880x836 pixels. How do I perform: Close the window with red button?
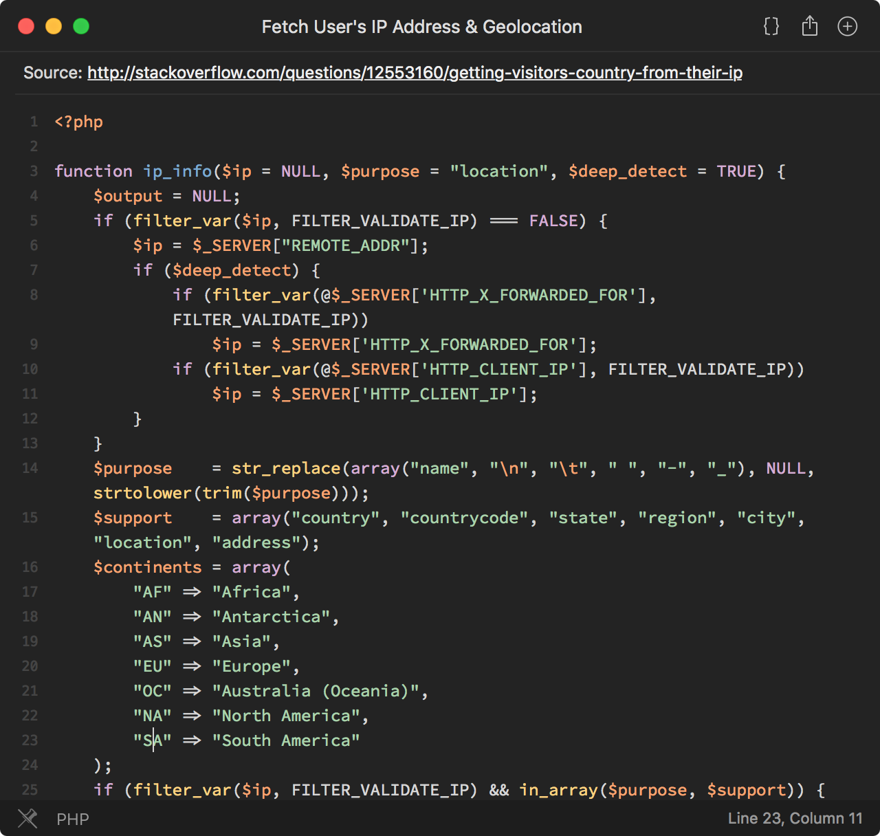[x=26, y=27]
